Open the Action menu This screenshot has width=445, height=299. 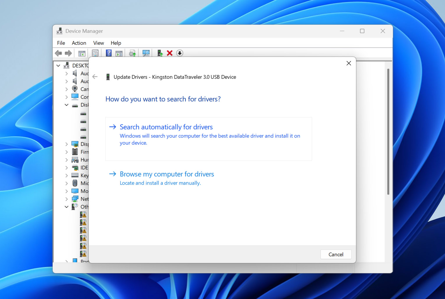click(79, 43)
